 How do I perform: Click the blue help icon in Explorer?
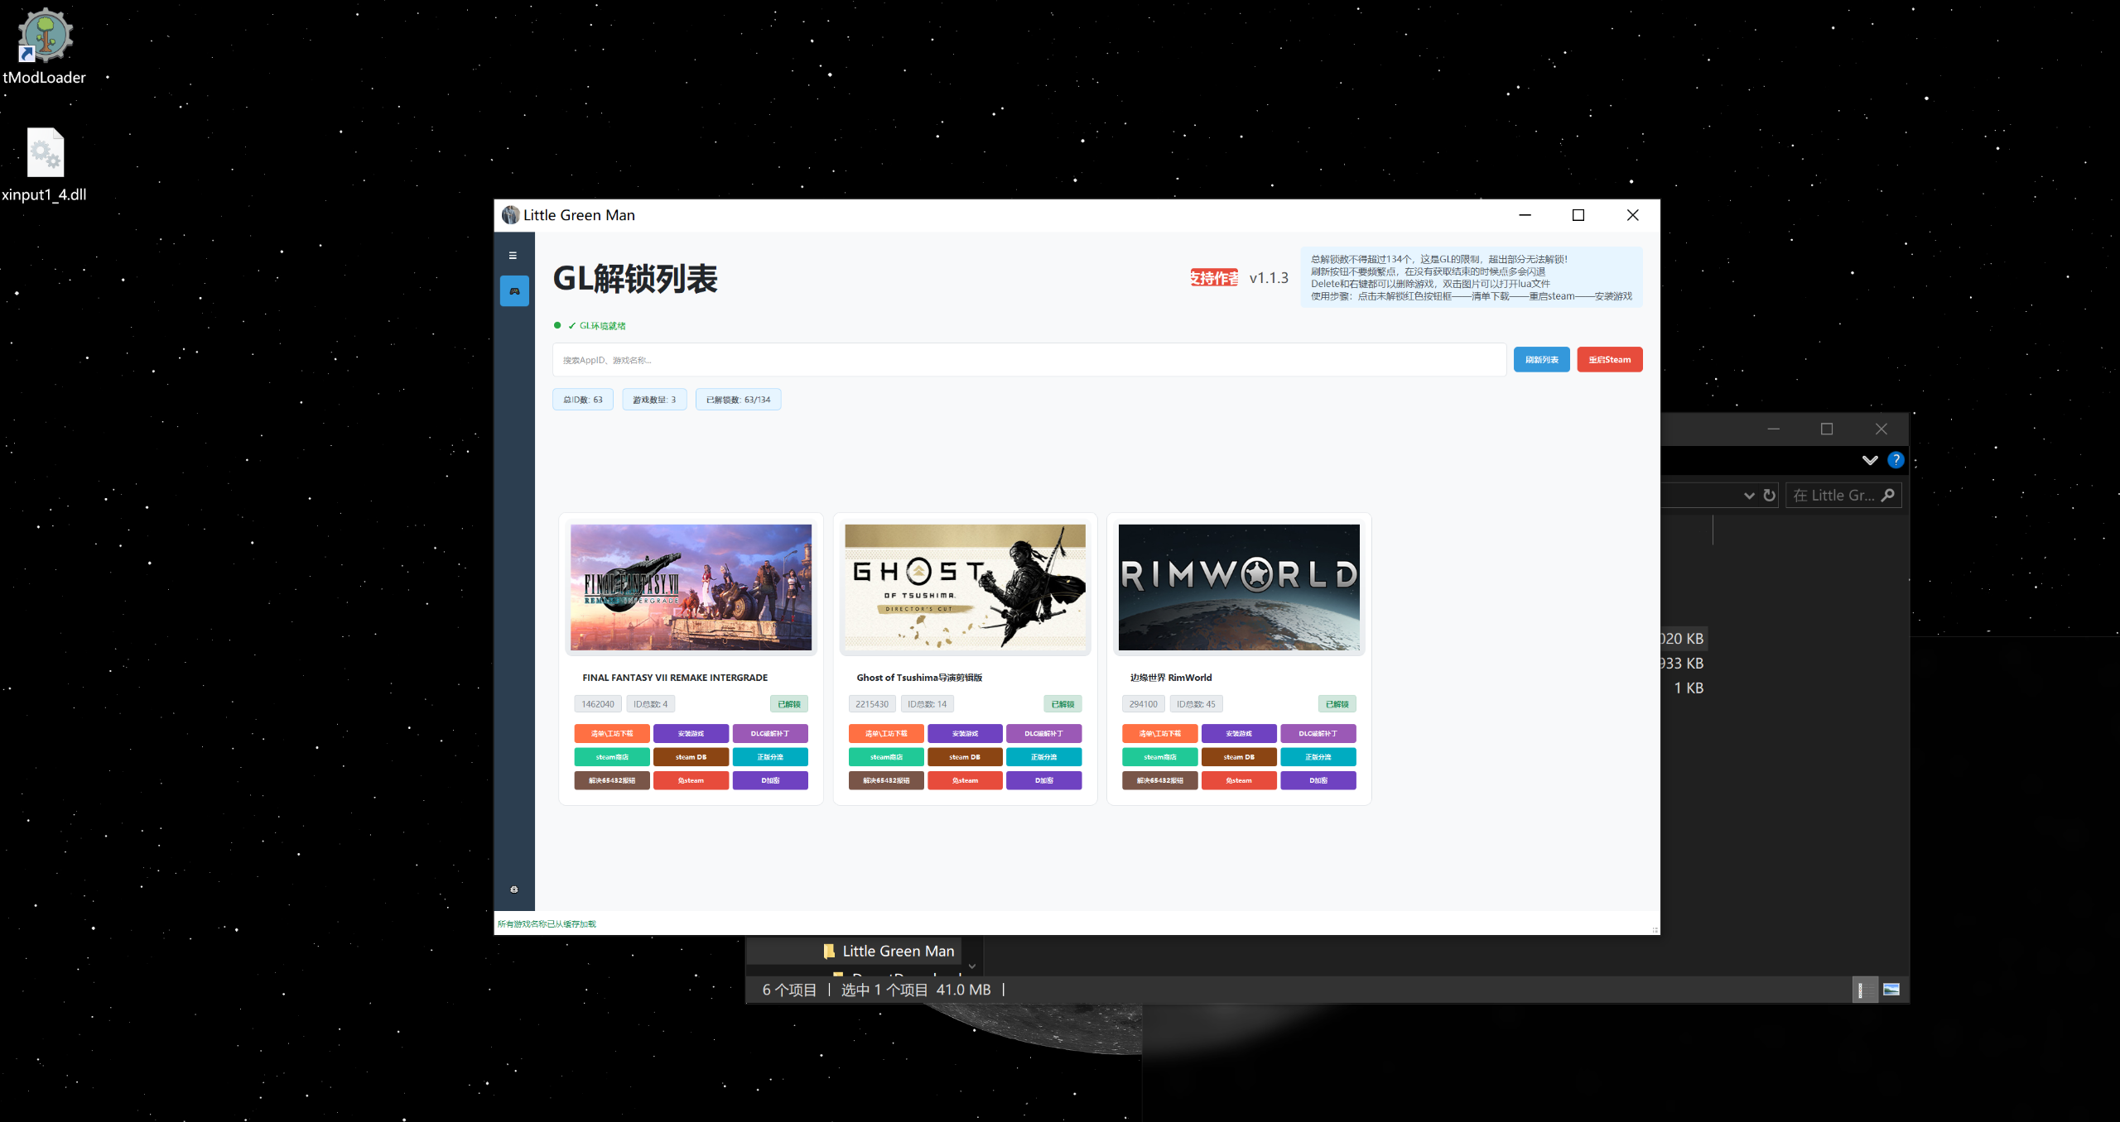click(x=1895, y=460)
